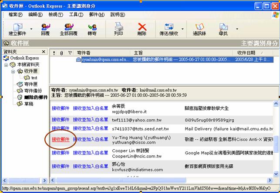
Task: Select the test subfolder
Action: pos(30,78)
